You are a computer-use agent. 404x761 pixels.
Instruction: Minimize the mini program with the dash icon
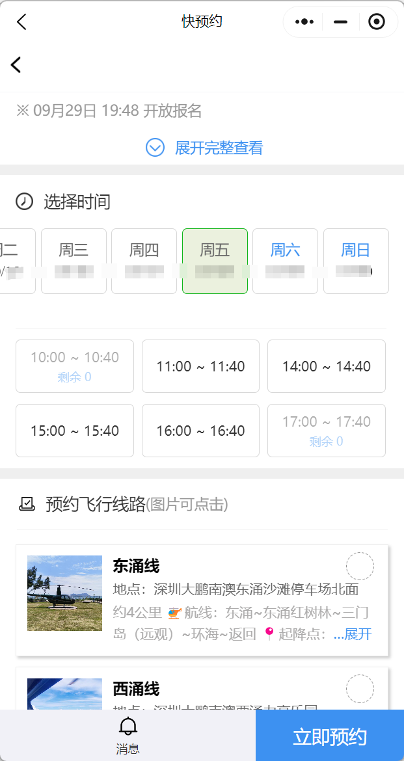point(340,22)
